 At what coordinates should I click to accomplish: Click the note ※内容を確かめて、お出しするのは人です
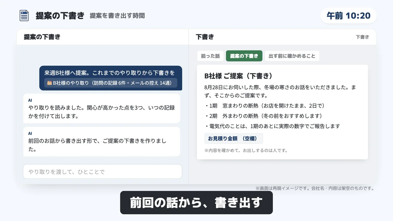[x=246, y=150]
